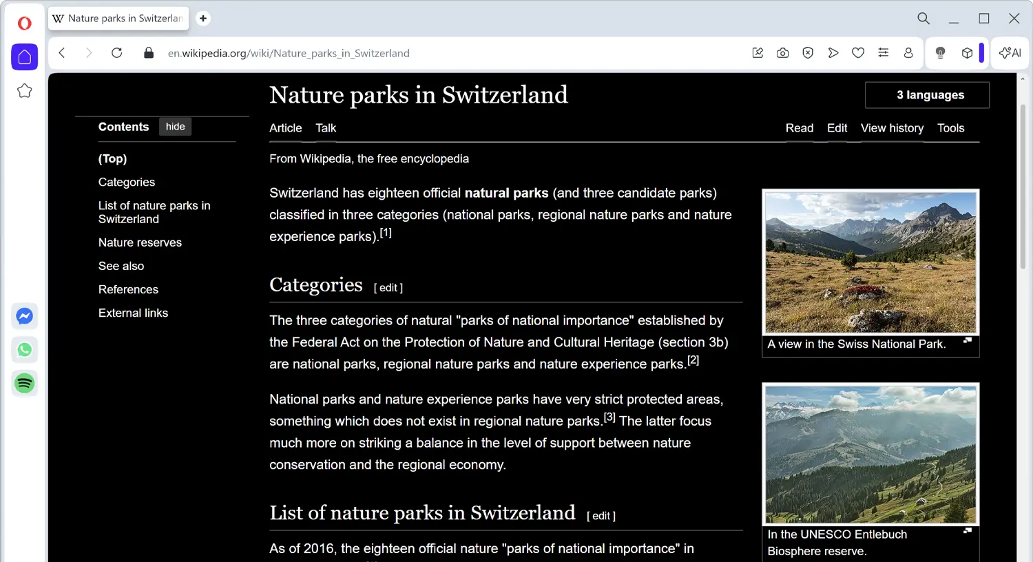This screenshot has width=1033, height=562.
Task: Switch to the Talk tab
Action: (325, 128)
